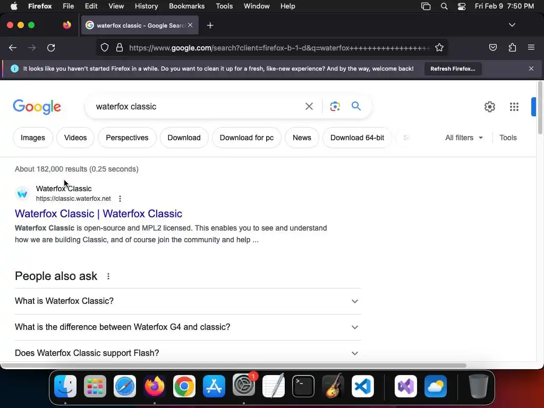
Task: Bookmark this page with the star icon
Action: (439, 47)
